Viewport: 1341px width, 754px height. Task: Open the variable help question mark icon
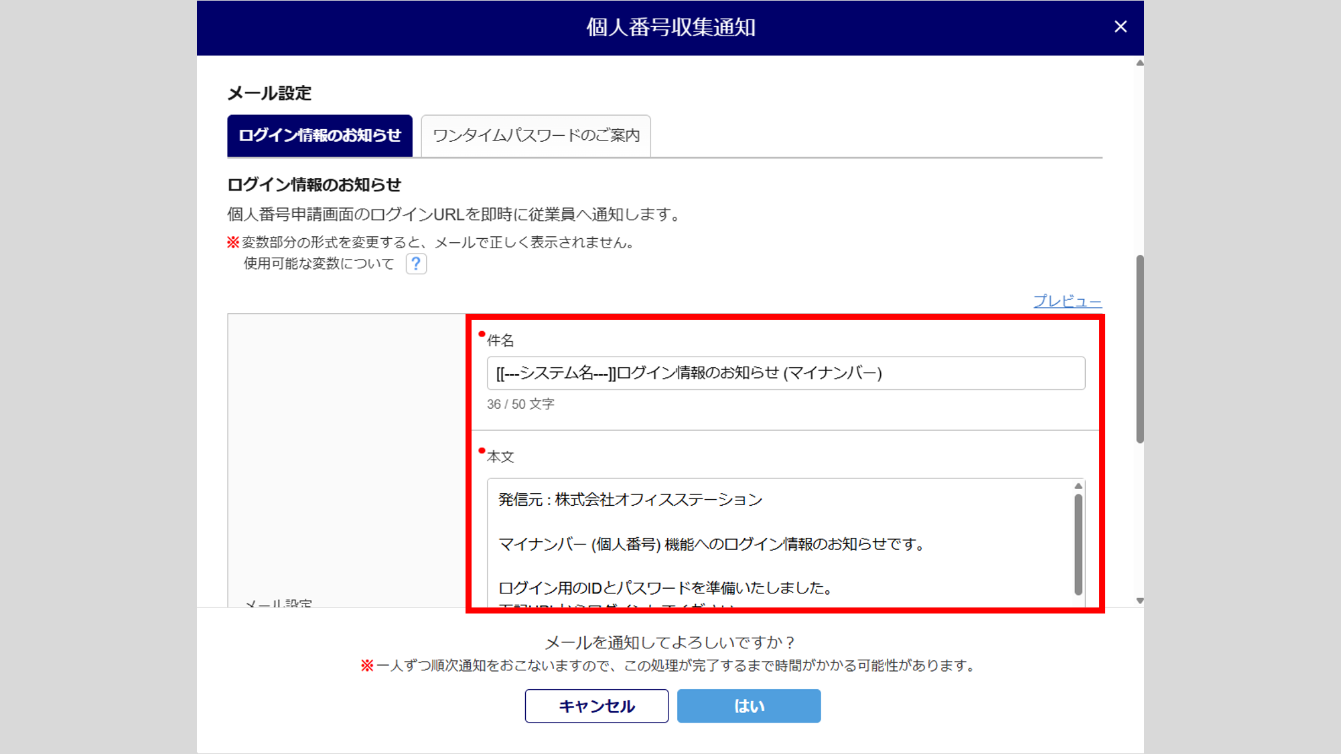(416, 264)
